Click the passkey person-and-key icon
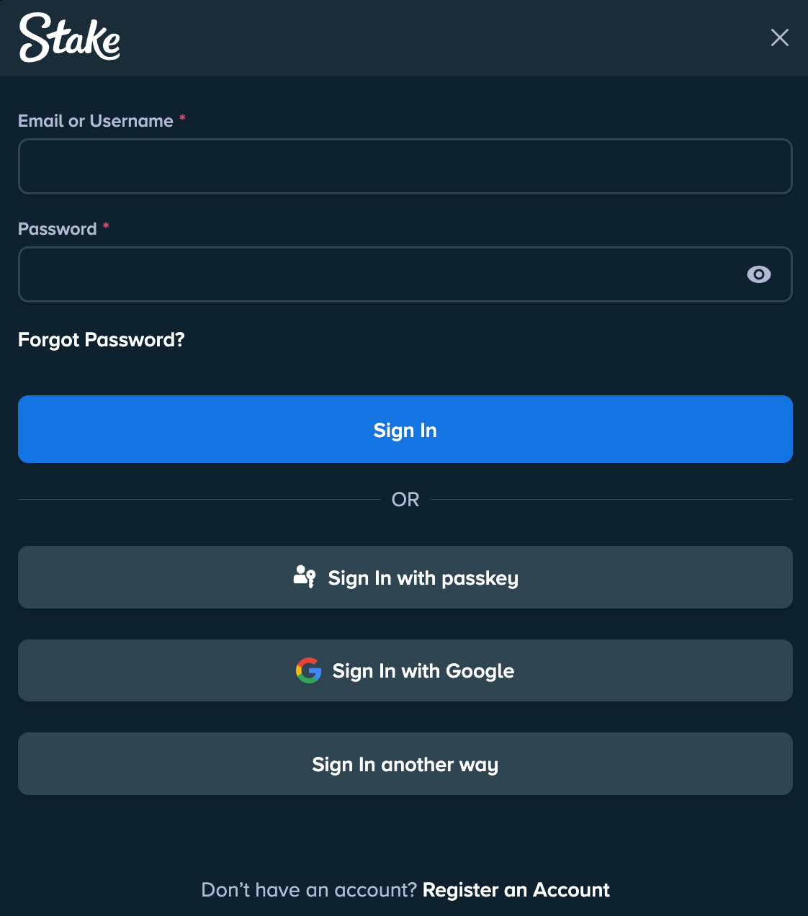This screenshot has height=916, width=808. pos(305,577)
